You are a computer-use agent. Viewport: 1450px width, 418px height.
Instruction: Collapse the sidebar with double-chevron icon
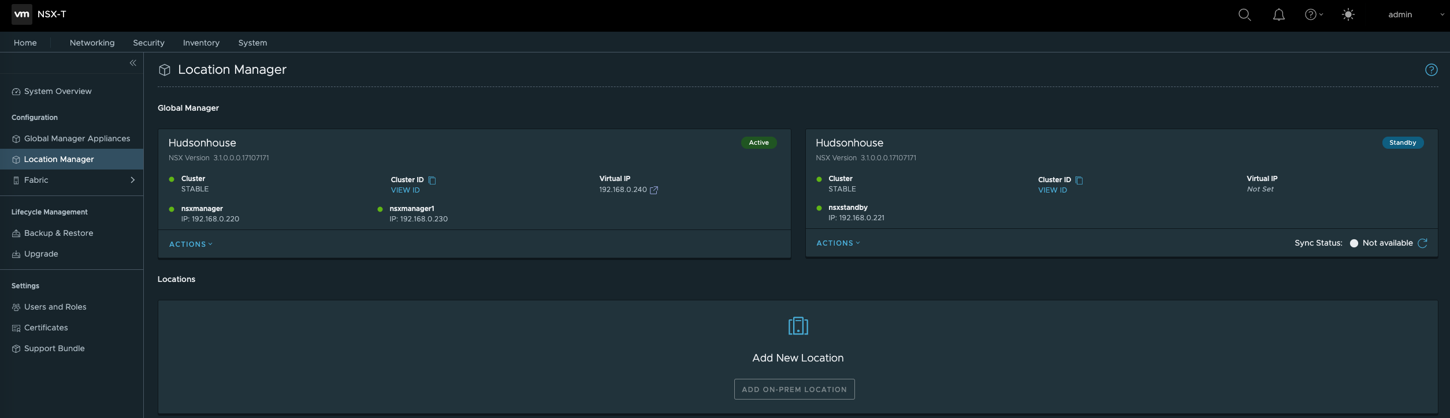(x=133, y=63)
